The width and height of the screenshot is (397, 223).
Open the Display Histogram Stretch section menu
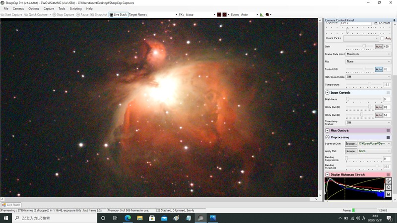pos(388,175)
